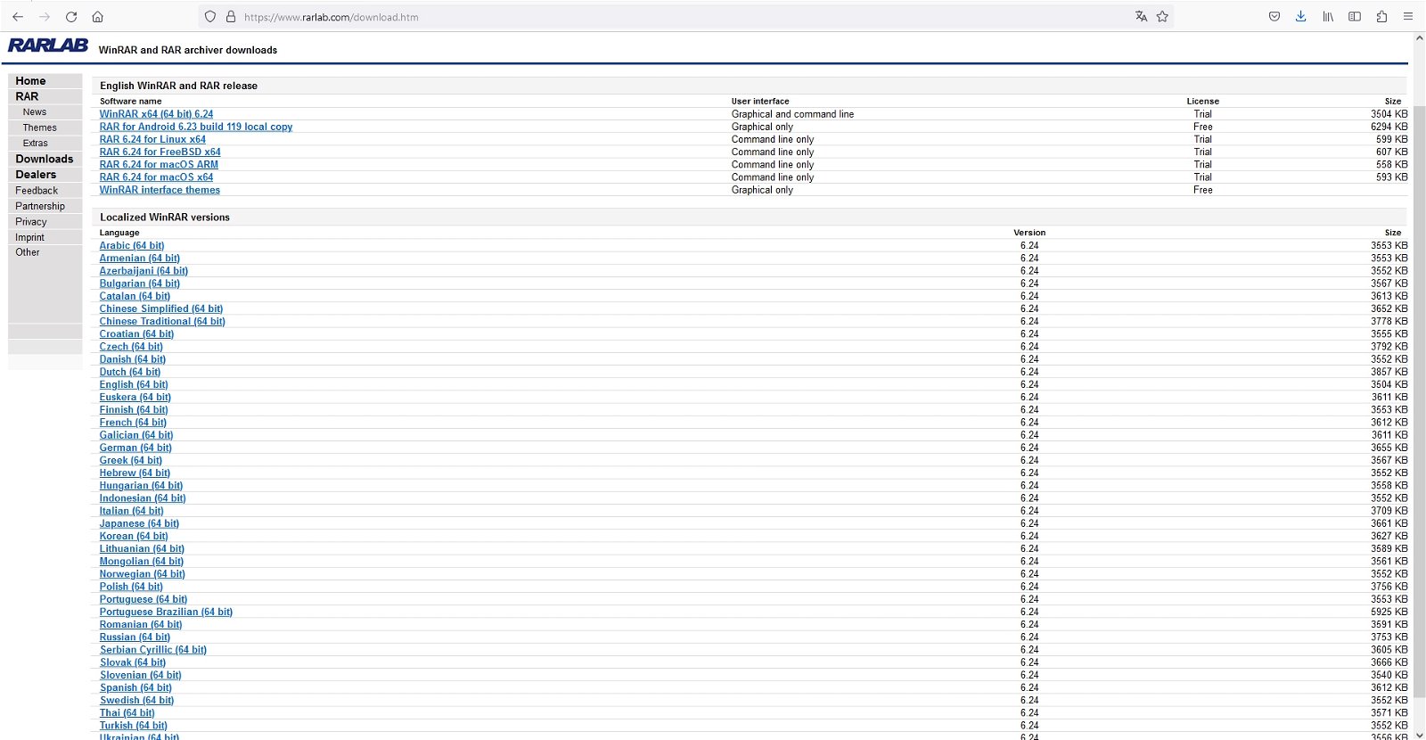This screenshot has width=1426, height=740.
Task: Open the Downloads panel arrow
Action: 1301,17
